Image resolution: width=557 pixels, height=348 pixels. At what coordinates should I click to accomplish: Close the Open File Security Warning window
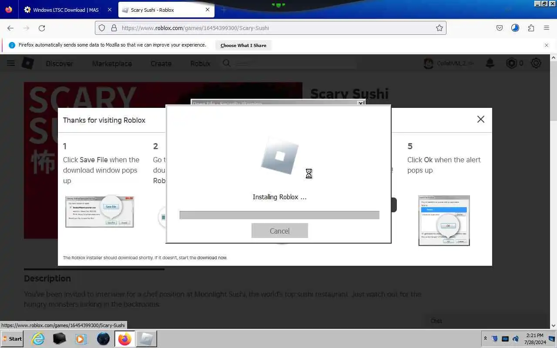[x=361, y=103]
